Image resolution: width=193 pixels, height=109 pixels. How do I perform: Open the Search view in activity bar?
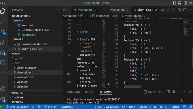click(x=3, y=21)
